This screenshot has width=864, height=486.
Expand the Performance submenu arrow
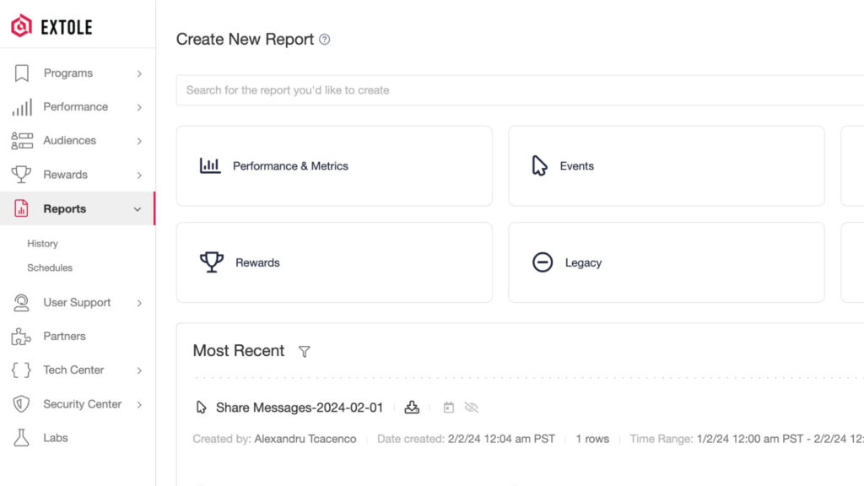point(139,107)
